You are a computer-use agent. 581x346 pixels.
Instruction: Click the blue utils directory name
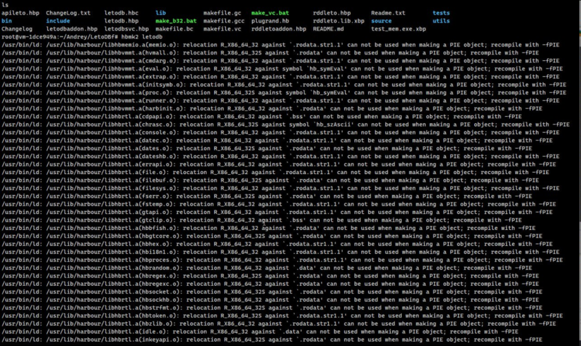441,21
